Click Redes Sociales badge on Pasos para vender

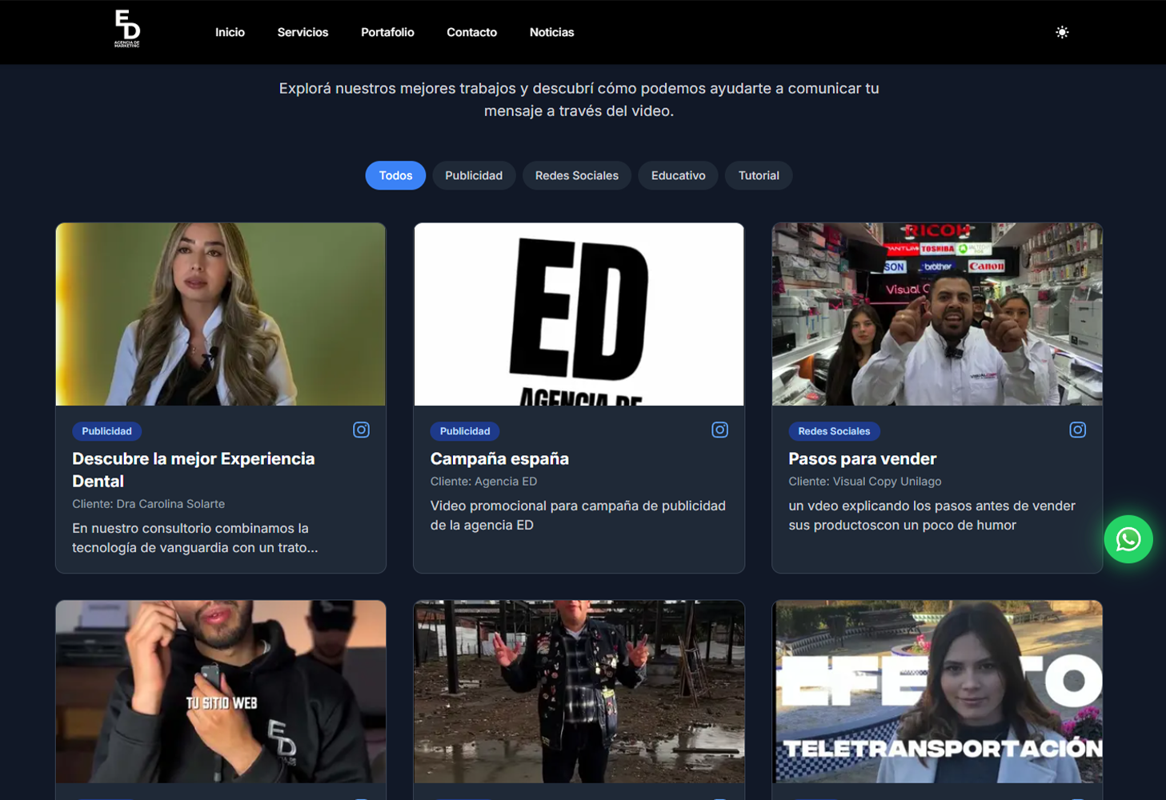[834, 431]
